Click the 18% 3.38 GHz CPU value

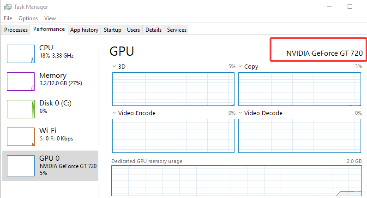pos(56,56)
